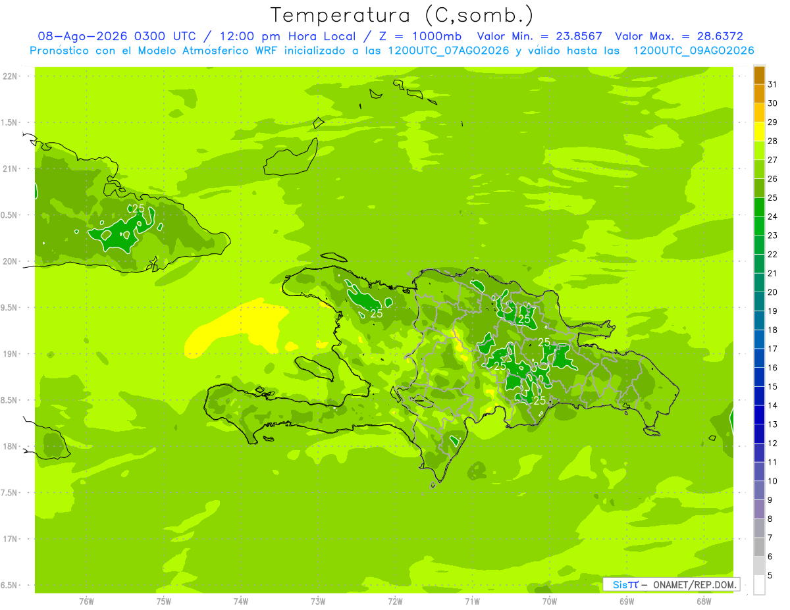Click the '25' contour label over northern Haiti
The width and height of the screenshot is (790, 610).
click(377, 313)
